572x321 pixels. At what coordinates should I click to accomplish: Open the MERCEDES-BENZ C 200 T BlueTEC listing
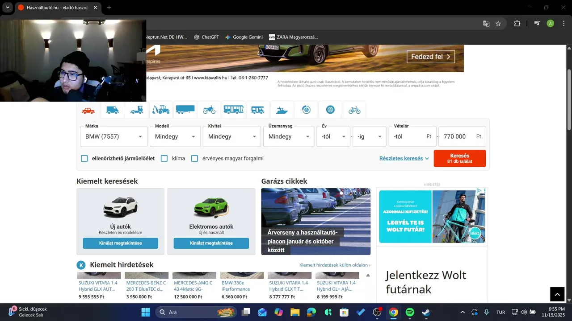point(146,286)
